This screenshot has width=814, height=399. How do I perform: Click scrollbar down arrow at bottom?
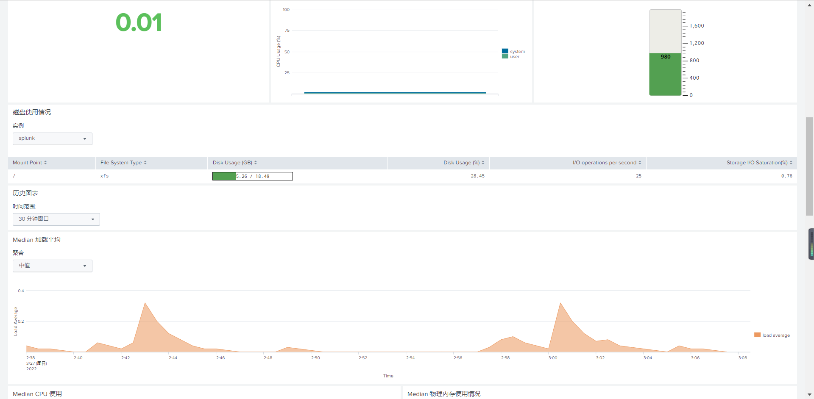pos(809,395)
